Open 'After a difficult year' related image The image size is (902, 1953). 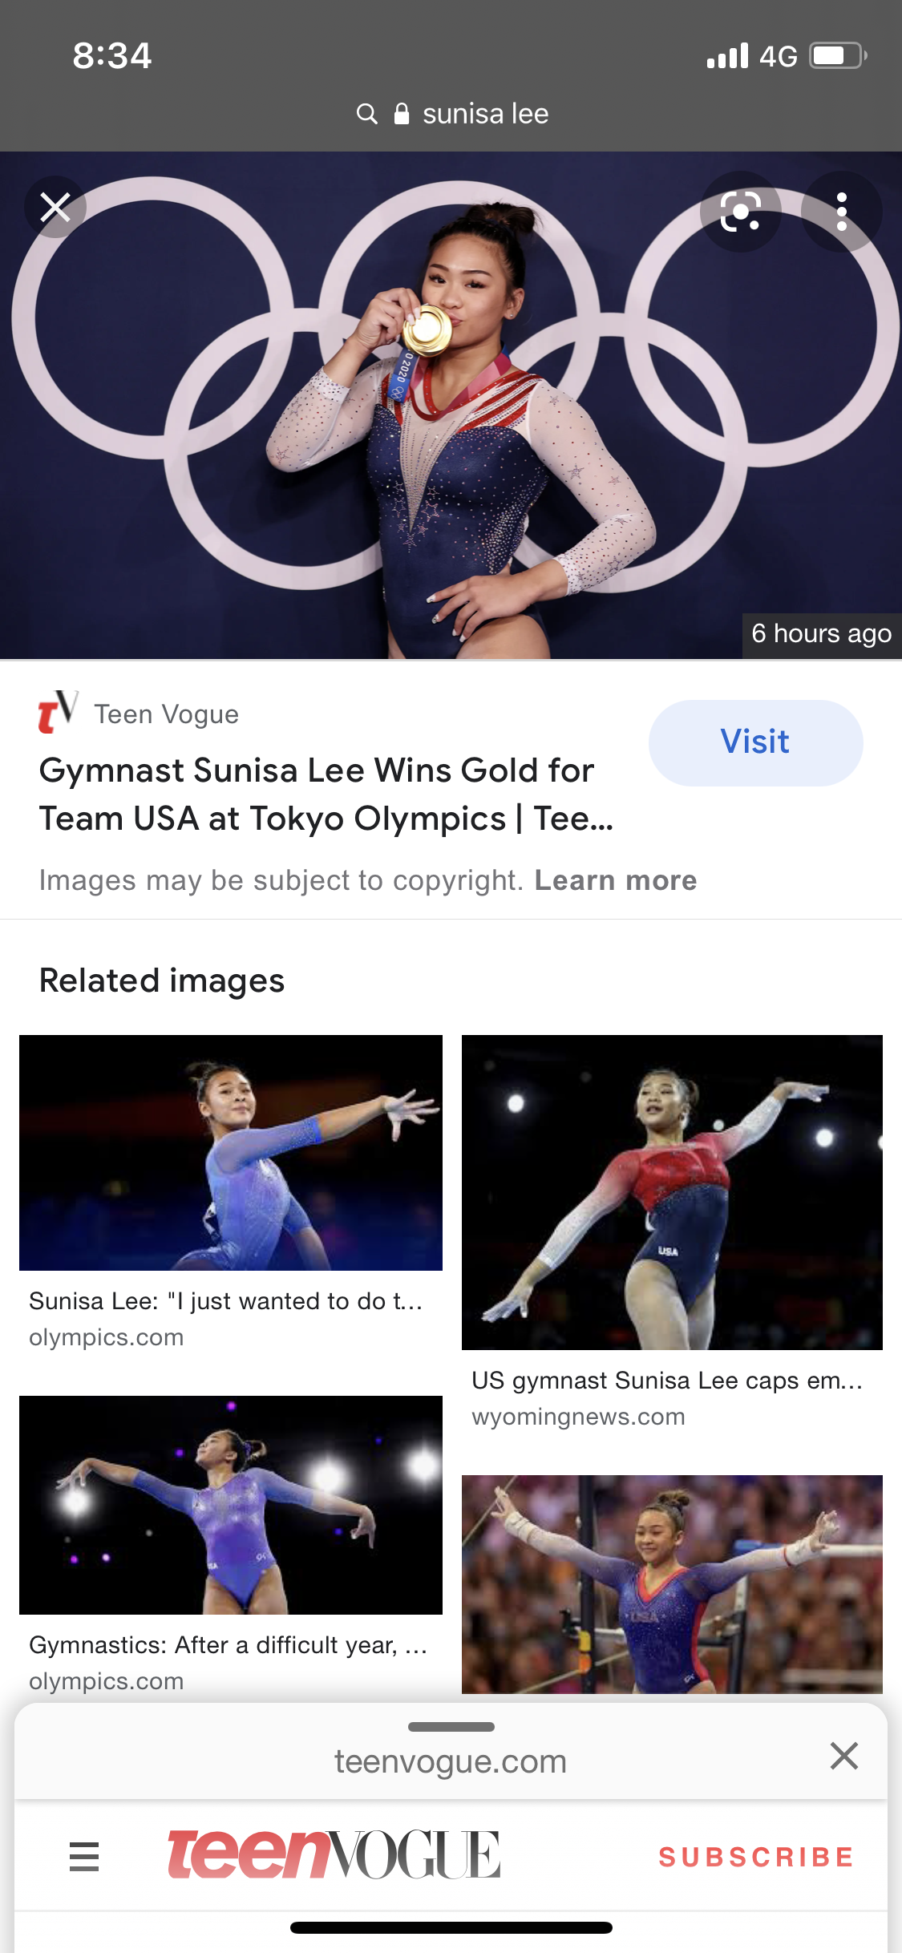231,1505
